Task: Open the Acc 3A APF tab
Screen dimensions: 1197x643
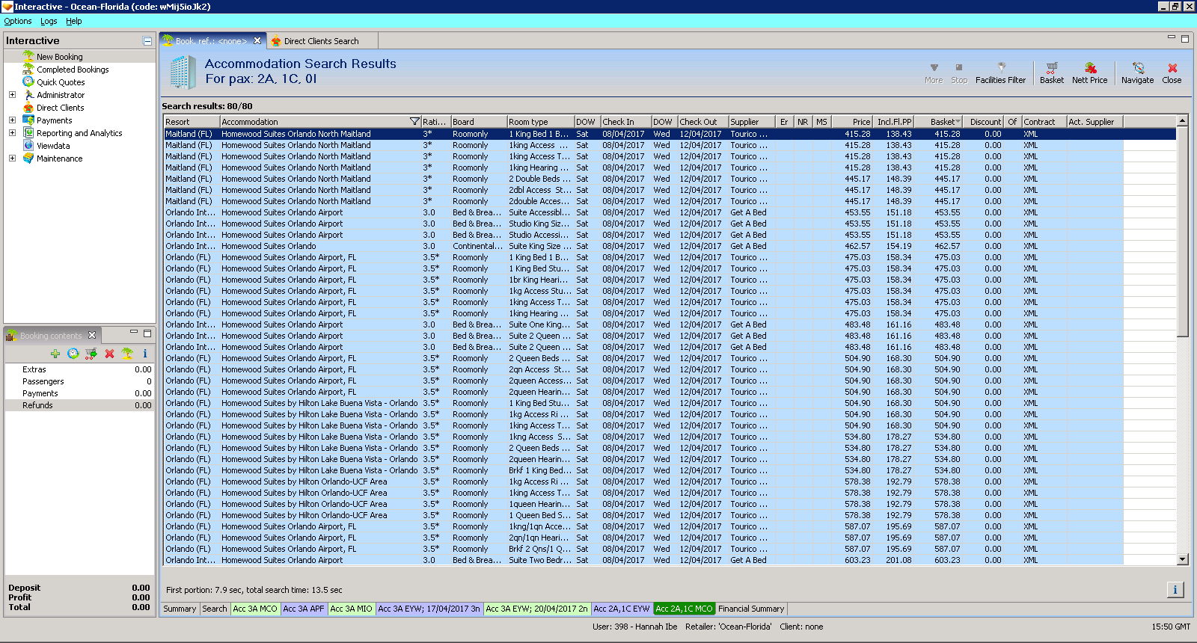Action: click(304, 609)
